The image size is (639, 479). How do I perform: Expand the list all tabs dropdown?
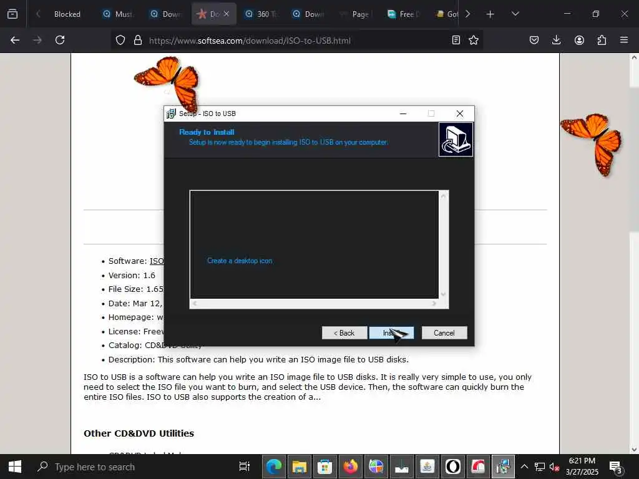pos(515,14)
